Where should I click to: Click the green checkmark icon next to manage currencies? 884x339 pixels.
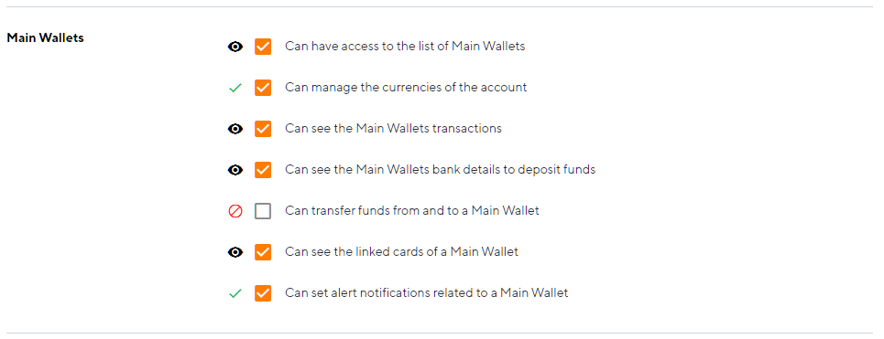tap(235, 88)
